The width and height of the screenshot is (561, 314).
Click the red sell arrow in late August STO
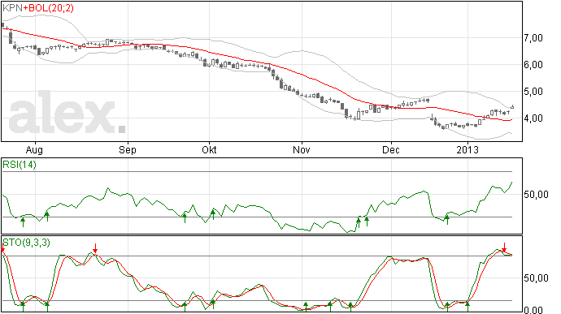tap(95, 248)
